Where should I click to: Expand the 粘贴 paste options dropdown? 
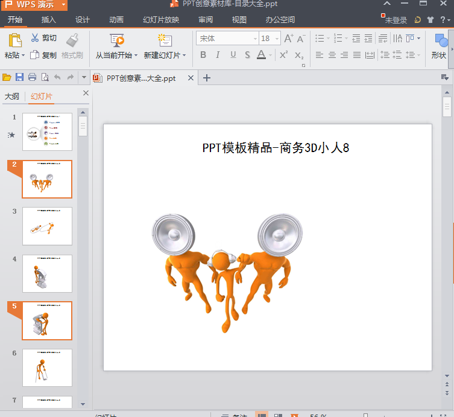click(23, 55)
